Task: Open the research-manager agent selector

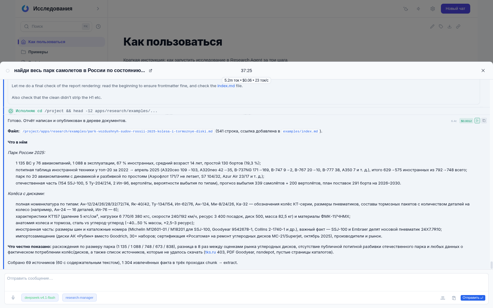Action: 79,298
